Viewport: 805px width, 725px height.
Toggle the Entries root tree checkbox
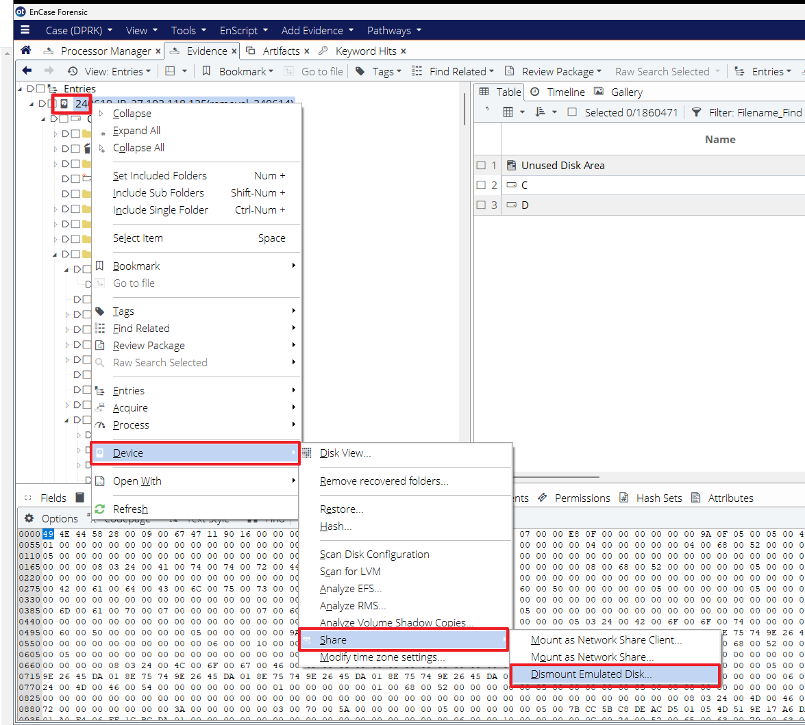coord(40,89)
